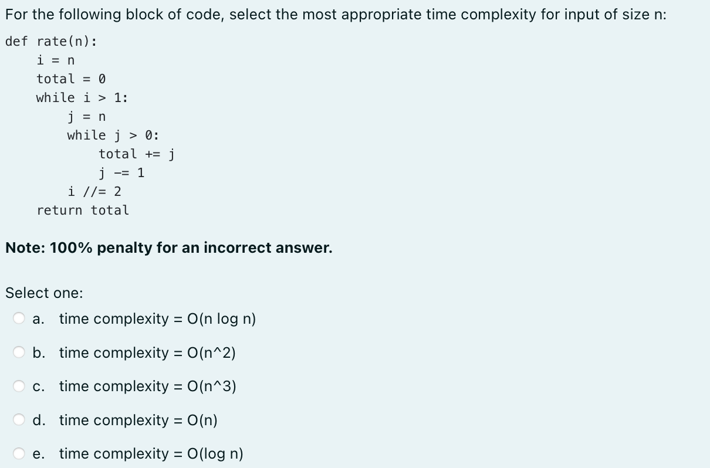
Task: Click the bold penalty warning note
Action: [168, 247]
